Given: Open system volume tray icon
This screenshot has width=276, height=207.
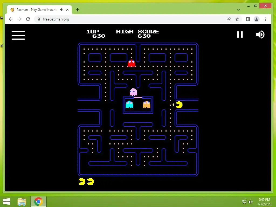Looking at the screenshot, I should [x=250, y=202].
